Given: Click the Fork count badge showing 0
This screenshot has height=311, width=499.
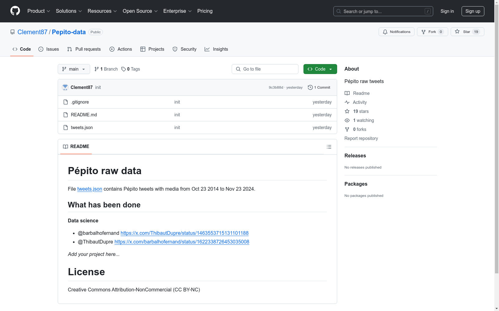Looking at the screenshot, I should (441, 32).
